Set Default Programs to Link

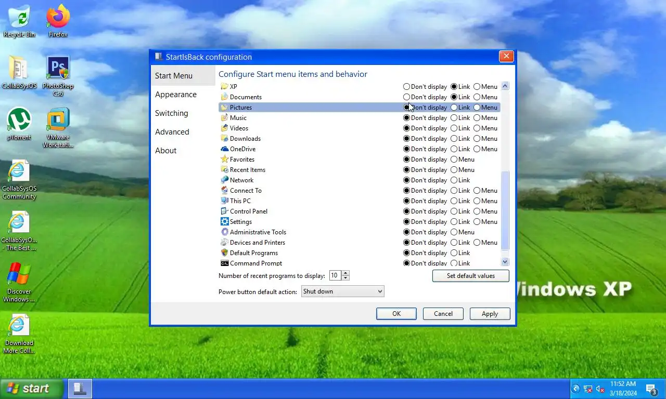tap(454, 253)
